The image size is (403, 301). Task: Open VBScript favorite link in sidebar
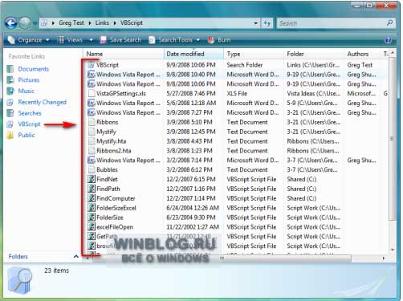click(x=29, y=124)
